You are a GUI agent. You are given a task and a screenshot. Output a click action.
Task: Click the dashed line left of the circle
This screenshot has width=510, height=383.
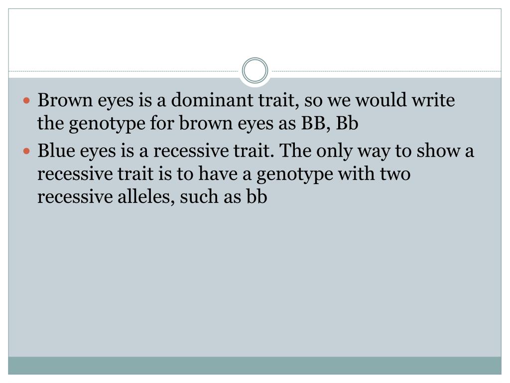pos(125,71)
